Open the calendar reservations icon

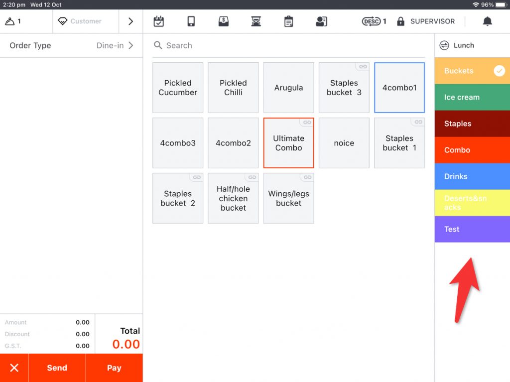pos(159,21)
